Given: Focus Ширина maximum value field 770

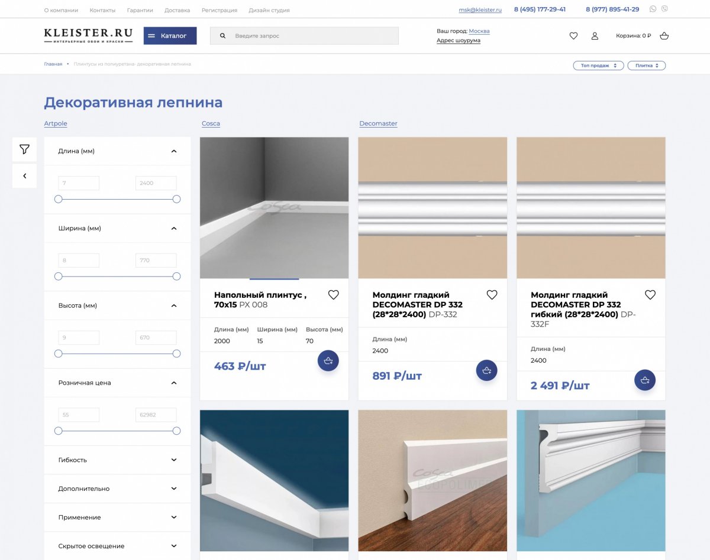Looking at the screenshot, I should pyautogui.click(x=156, y=261).
